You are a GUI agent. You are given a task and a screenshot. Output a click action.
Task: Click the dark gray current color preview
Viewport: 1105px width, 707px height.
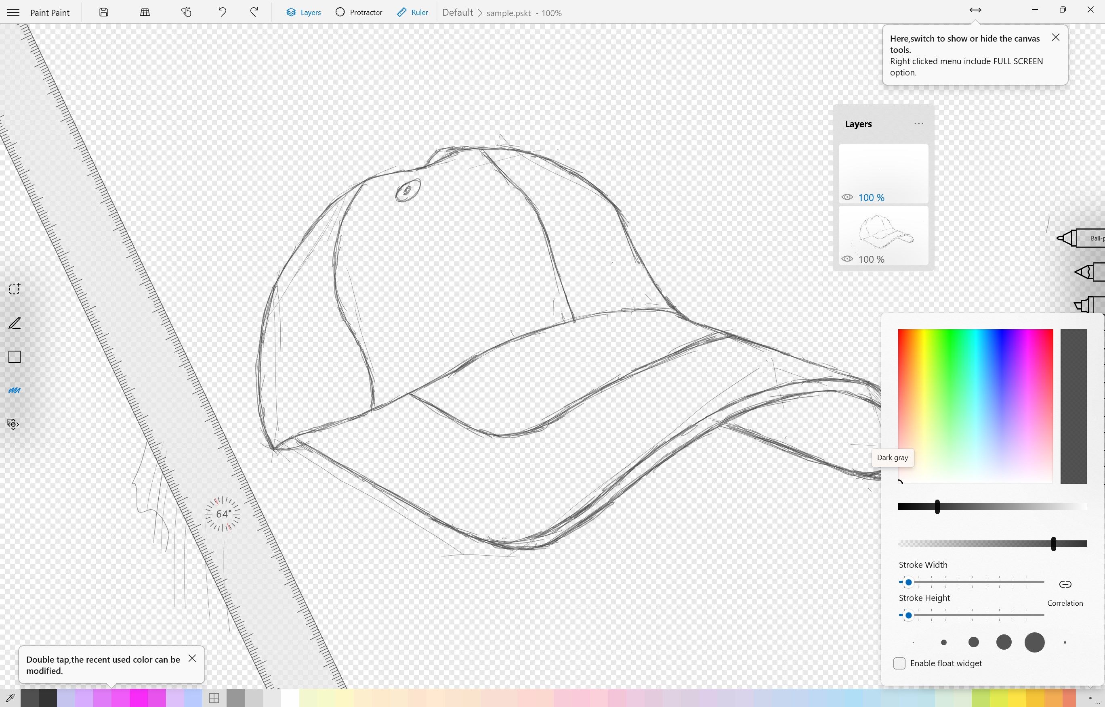pos(1074,406)
